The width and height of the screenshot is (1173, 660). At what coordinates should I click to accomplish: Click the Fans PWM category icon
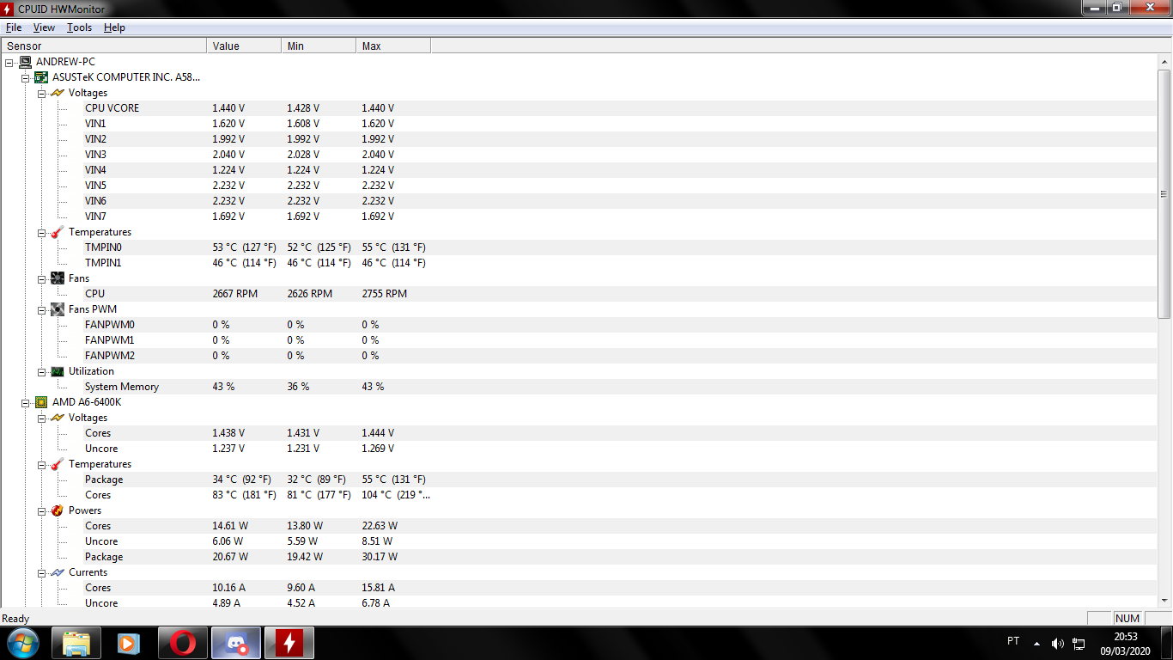(x=58, y=309)
